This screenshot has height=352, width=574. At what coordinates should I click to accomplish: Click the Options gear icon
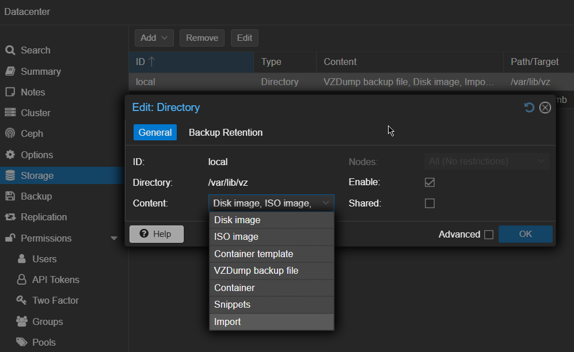point(10,155)
